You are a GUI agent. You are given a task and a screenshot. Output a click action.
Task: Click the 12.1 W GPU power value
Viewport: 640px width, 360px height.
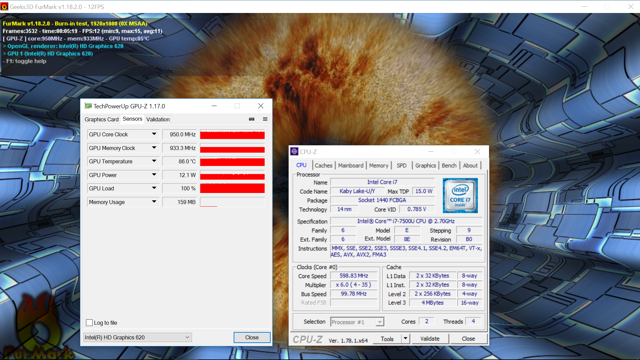(x=180, y=175)
